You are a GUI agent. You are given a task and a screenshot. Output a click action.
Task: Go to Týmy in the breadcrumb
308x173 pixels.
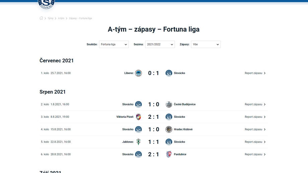(x=51, y=18)
